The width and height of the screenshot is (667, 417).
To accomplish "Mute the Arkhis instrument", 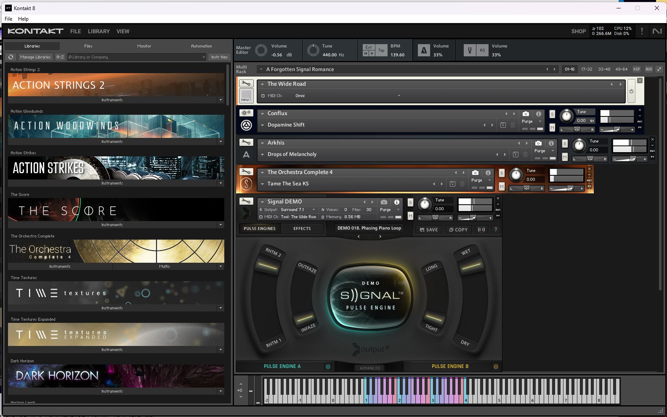I will (565, 157).
